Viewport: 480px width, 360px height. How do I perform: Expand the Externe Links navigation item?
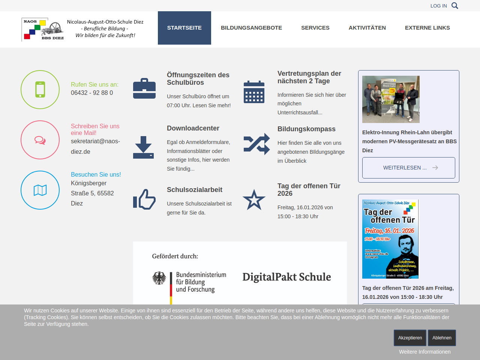427,28
